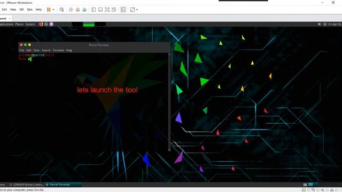342x192 pixels.
Task: Click the CD/DVD device status icon
Action: (308, 190)
